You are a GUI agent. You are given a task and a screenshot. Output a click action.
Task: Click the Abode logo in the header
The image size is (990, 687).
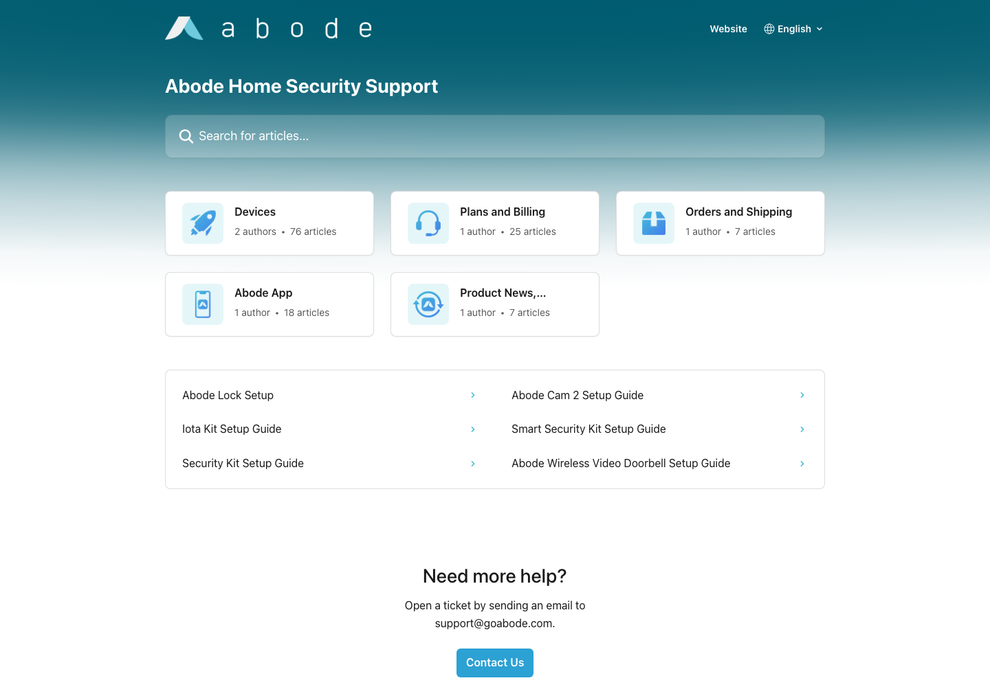coord(269,28)
